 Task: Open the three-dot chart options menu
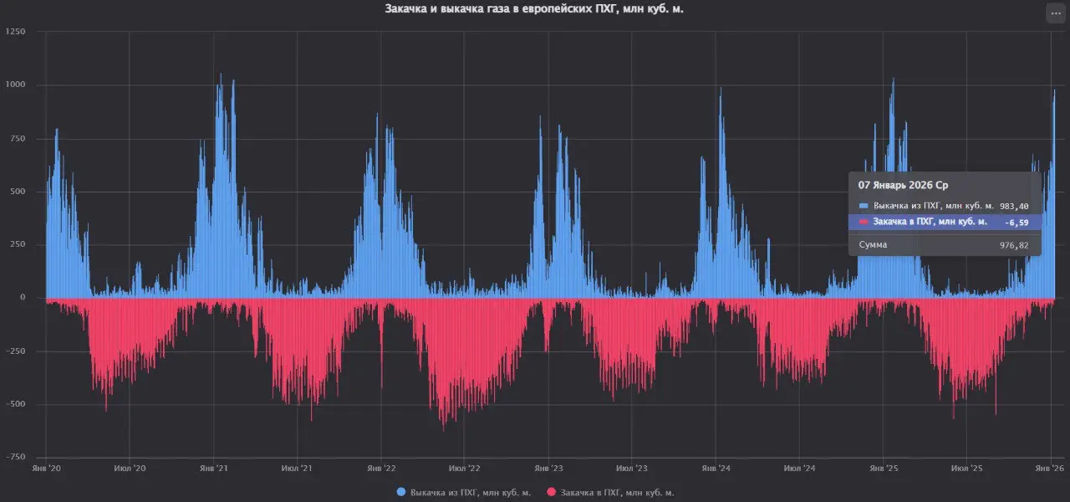[1055, 13]
